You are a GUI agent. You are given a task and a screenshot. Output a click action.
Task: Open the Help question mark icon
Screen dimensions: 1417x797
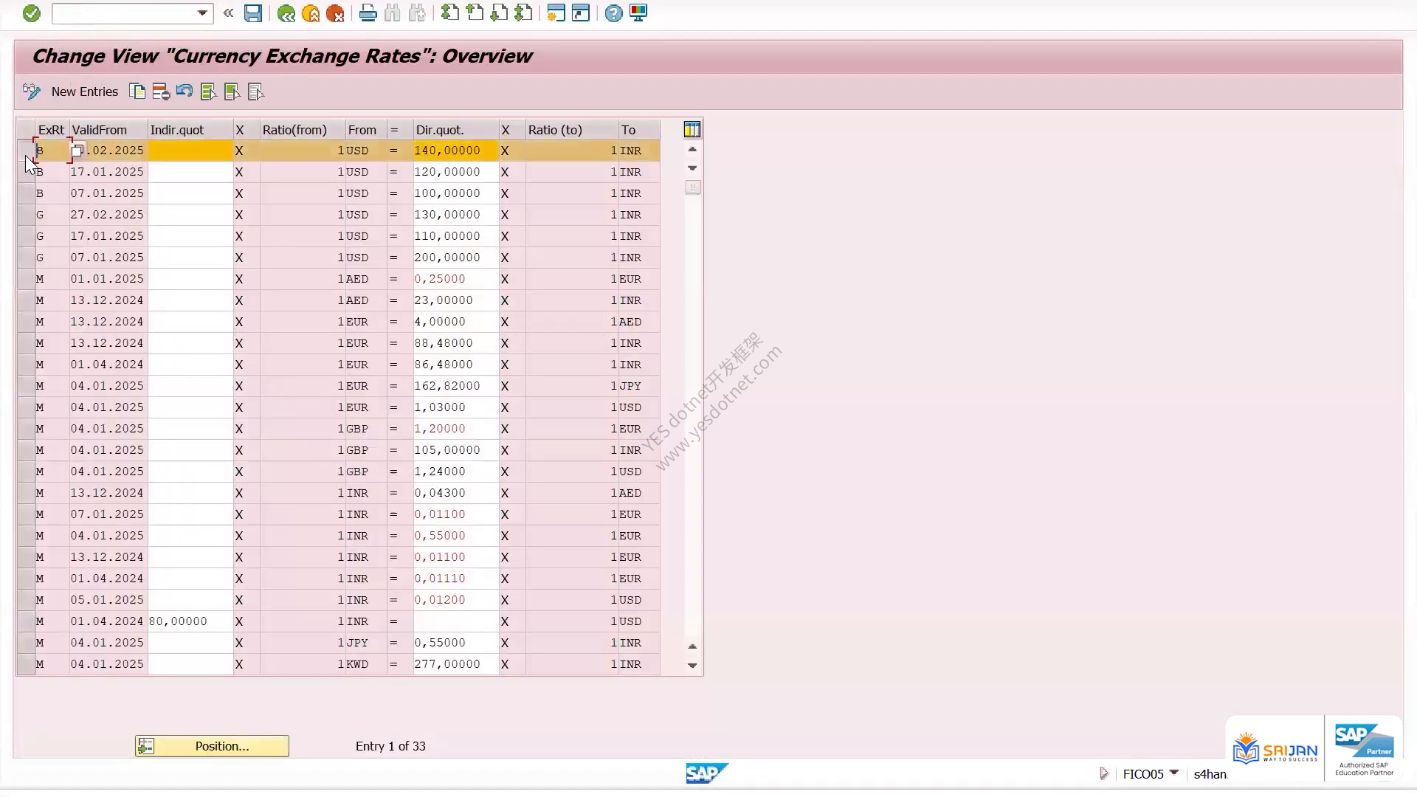coord(613,13)
